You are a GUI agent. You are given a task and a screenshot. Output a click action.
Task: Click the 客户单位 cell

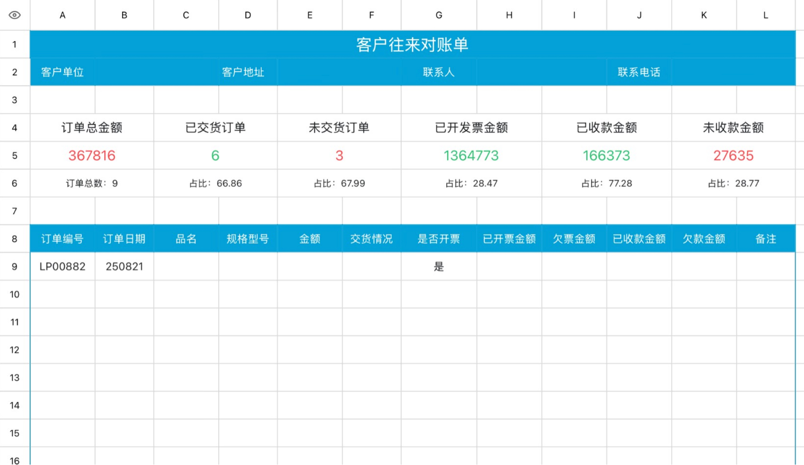coord(62,72)
